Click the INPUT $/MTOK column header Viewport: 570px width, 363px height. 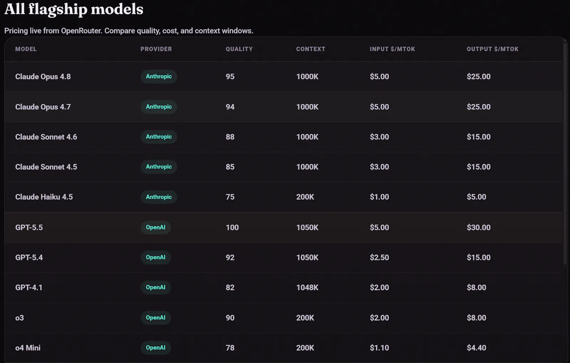[392, 49]
